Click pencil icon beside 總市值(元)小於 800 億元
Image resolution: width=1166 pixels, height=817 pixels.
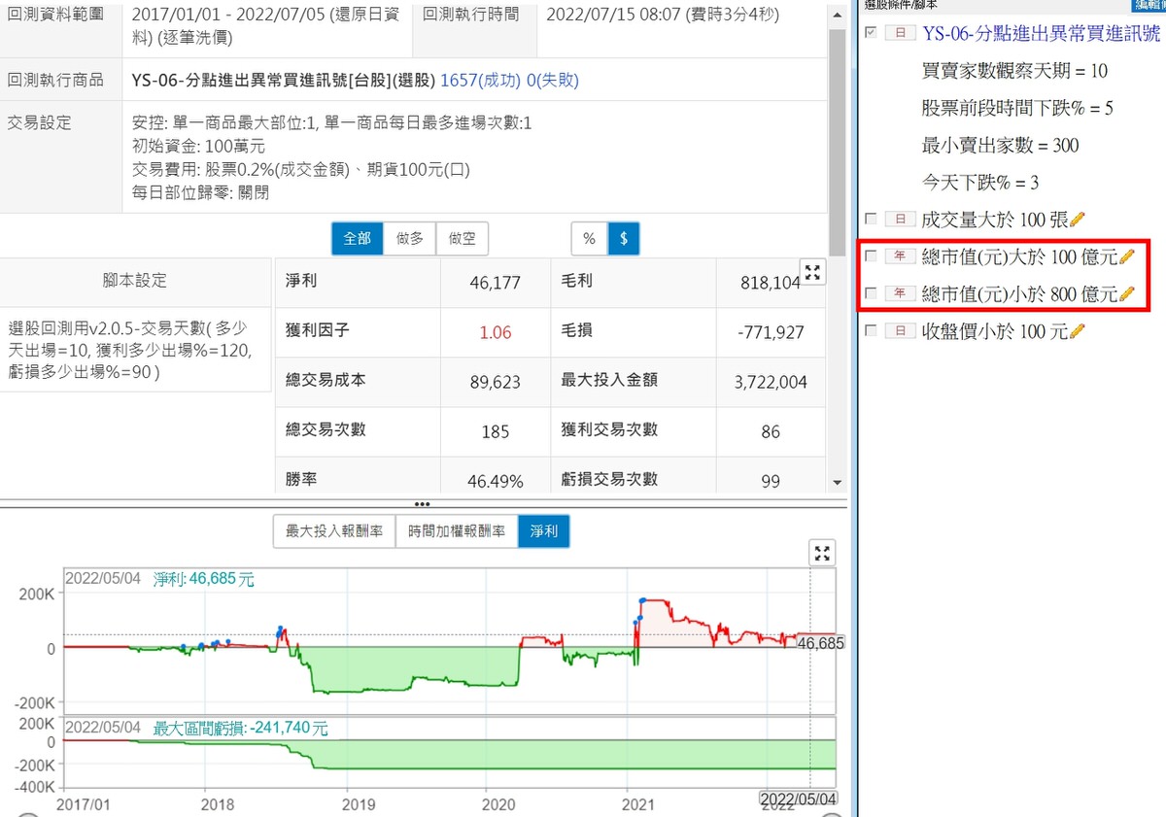pyautogui.click(x=1127, y=293)
